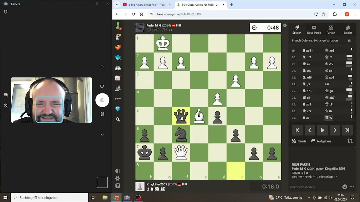Jump to the first move of the game
360x202 pixels.
pos(297,130)
